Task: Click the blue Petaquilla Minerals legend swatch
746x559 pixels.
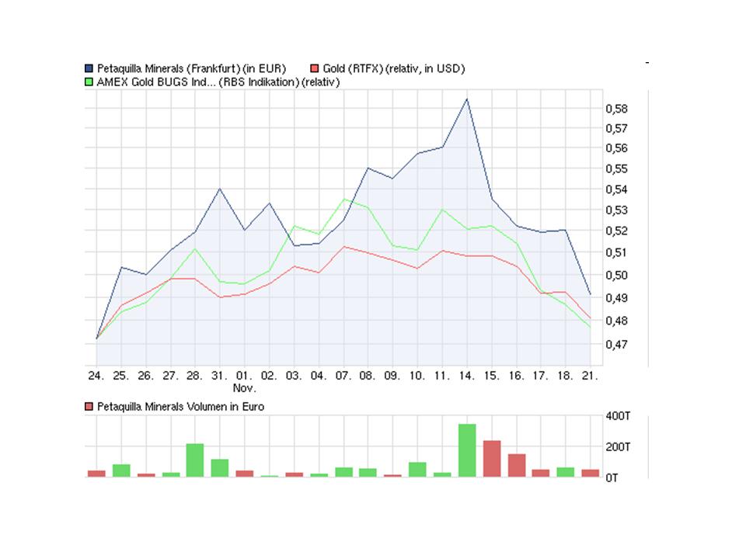Action: coord(89,69)
